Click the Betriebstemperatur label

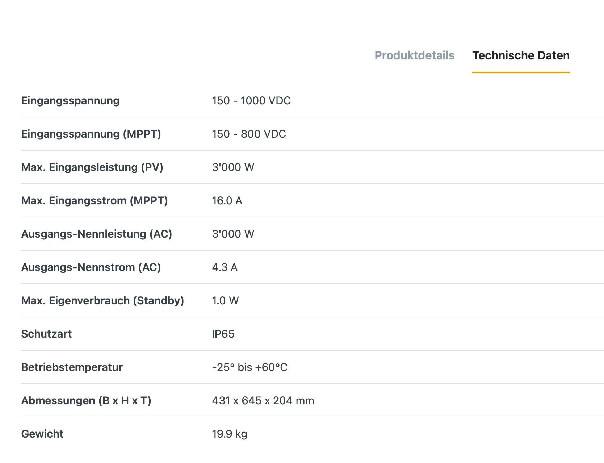point(72,367)
